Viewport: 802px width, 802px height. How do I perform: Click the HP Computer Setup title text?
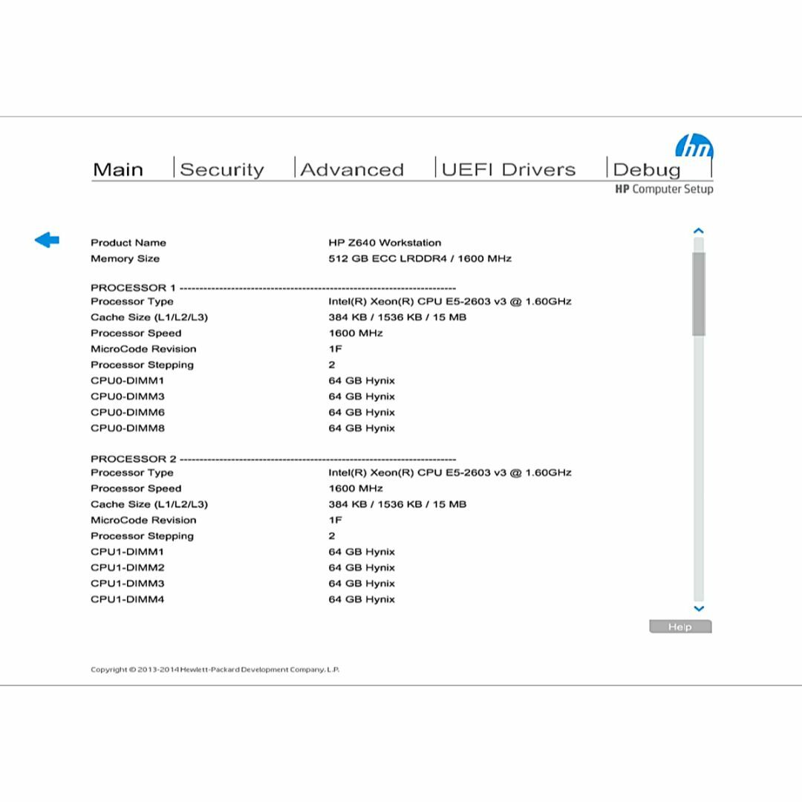(664, 189)
